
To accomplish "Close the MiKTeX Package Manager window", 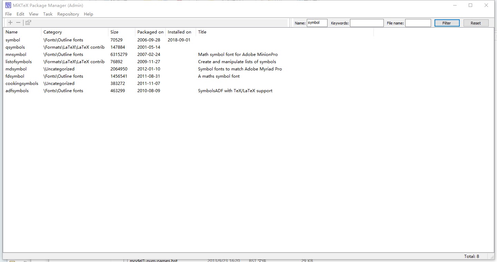I will pyautogui.click(x=486, y=5).
